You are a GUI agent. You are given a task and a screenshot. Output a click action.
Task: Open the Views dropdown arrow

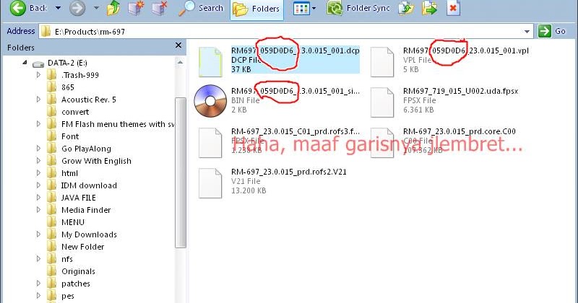(314, 9)
